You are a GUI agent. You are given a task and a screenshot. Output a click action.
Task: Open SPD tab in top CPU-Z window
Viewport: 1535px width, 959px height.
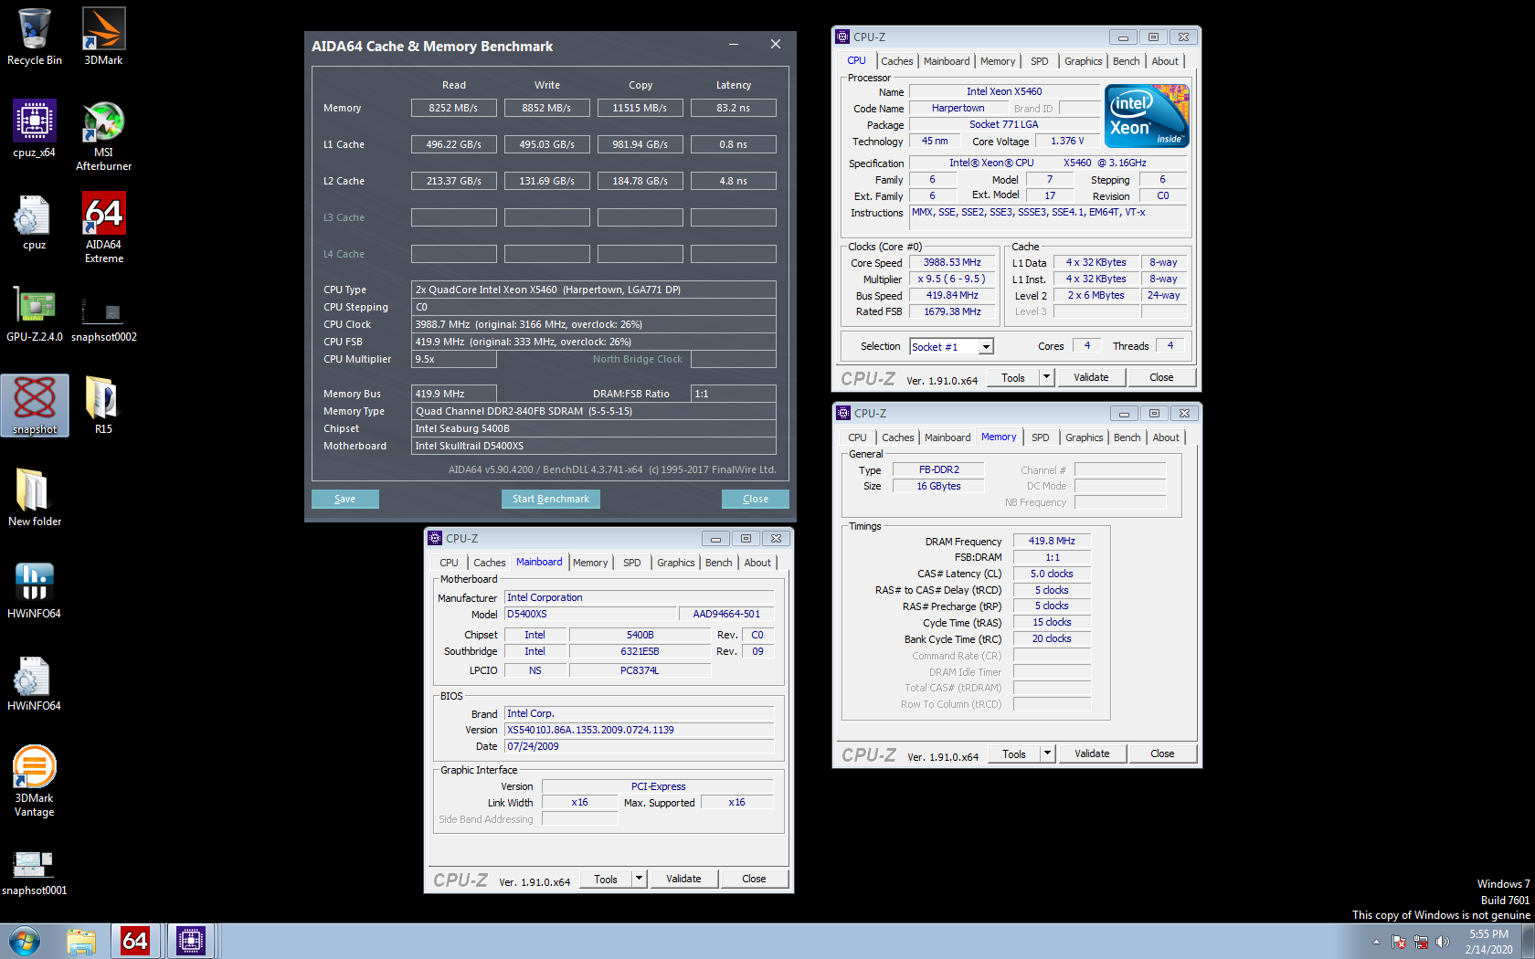(x=1040, y=61)
